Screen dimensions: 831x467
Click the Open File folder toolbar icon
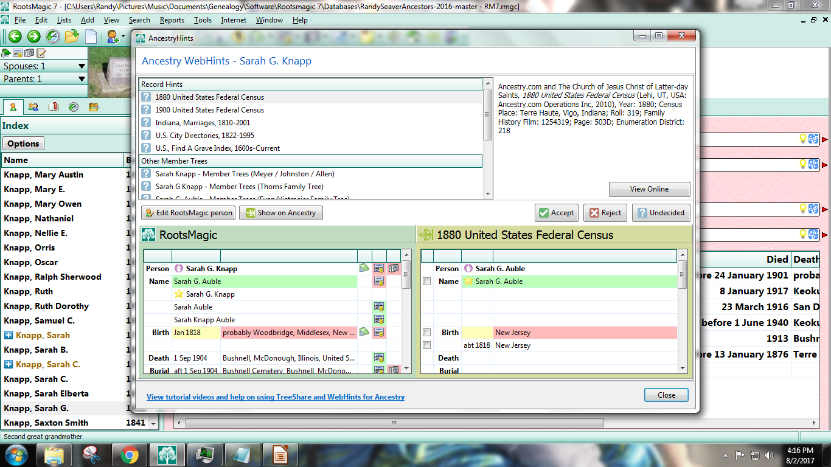tap(72, 36)
